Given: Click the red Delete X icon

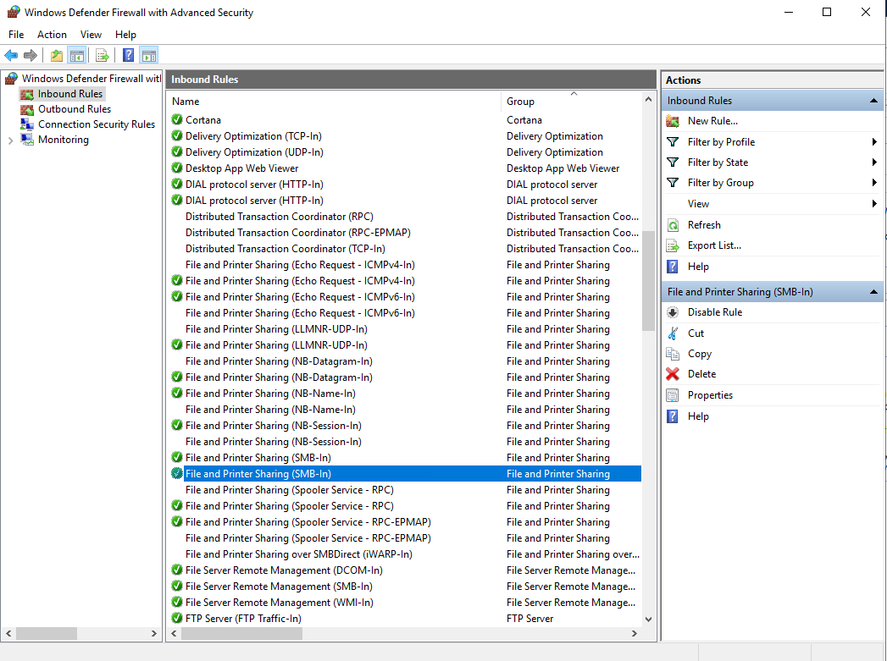Looking at the screenshot, I should point(673,374).
